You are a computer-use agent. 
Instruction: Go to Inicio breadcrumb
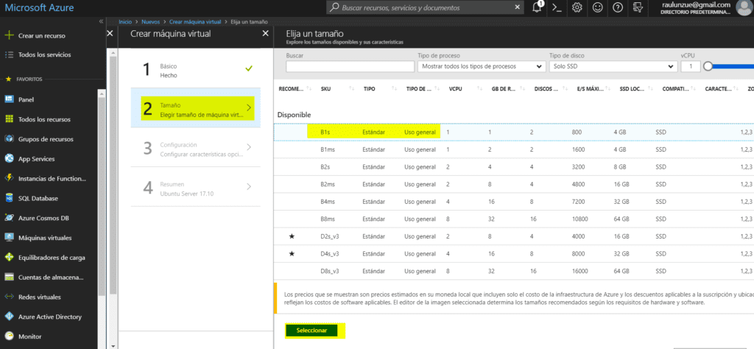pyautogui.click(x=125, y=21)
